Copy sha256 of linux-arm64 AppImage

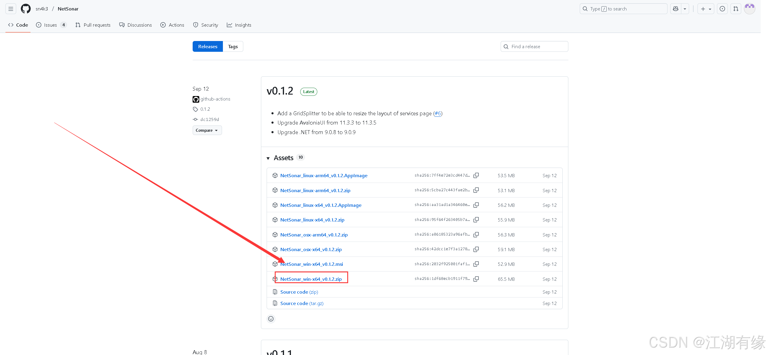coord(476,175)
